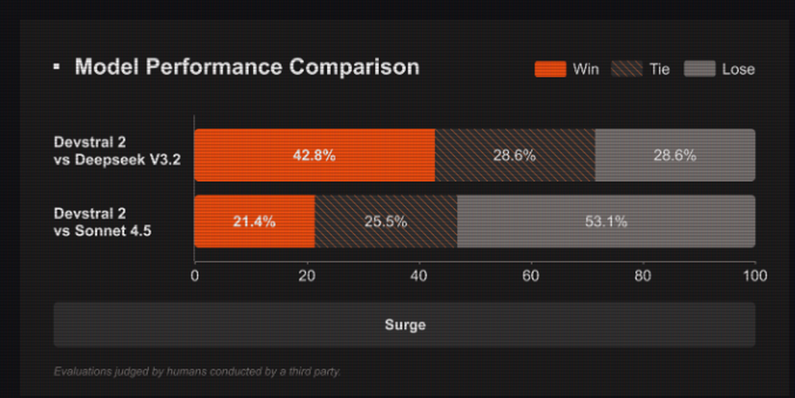
Task: Click the hatched Tie legend swatch
Action: [626, 69]
